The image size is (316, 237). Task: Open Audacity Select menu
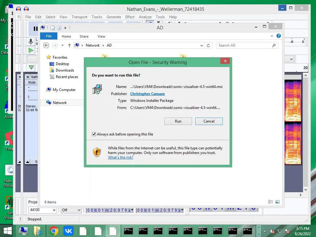[50, 17]
